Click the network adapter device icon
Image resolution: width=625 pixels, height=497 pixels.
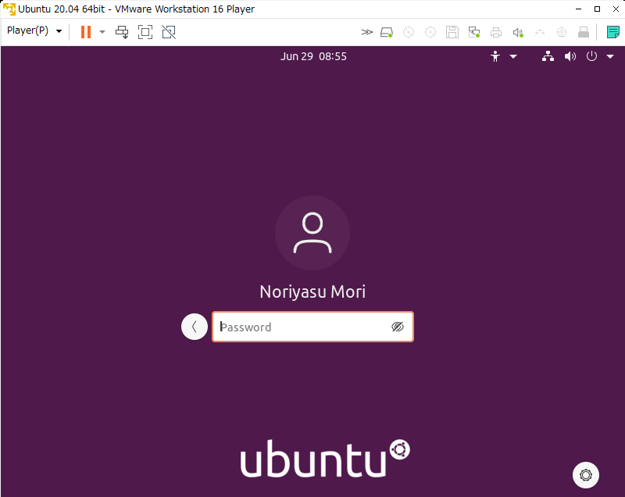[474, 32]
